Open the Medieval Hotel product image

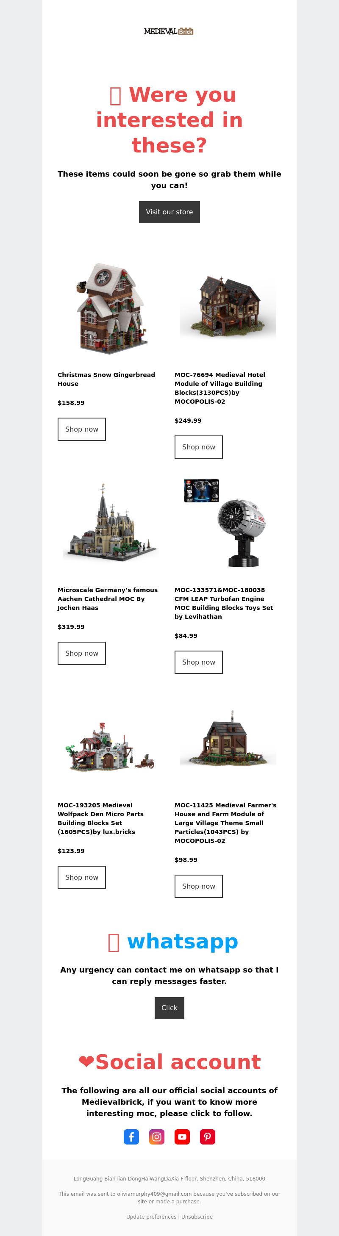click(228, 308)
